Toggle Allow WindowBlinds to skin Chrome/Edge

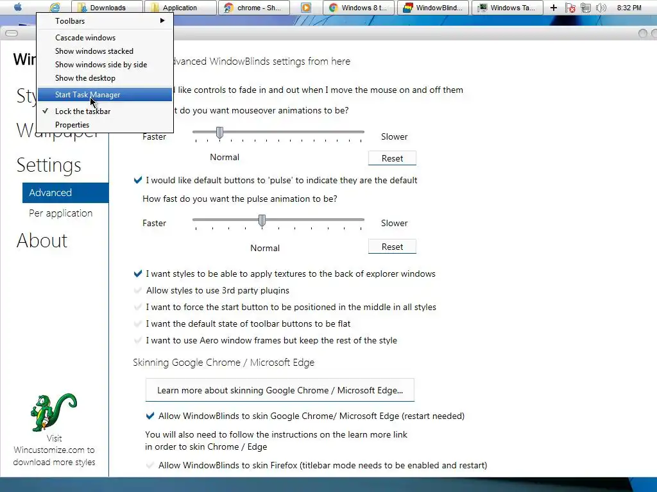[150, 416]
